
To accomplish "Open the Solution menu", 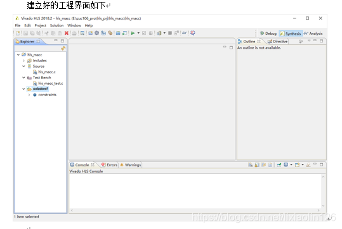I will (x=56, y=25).
